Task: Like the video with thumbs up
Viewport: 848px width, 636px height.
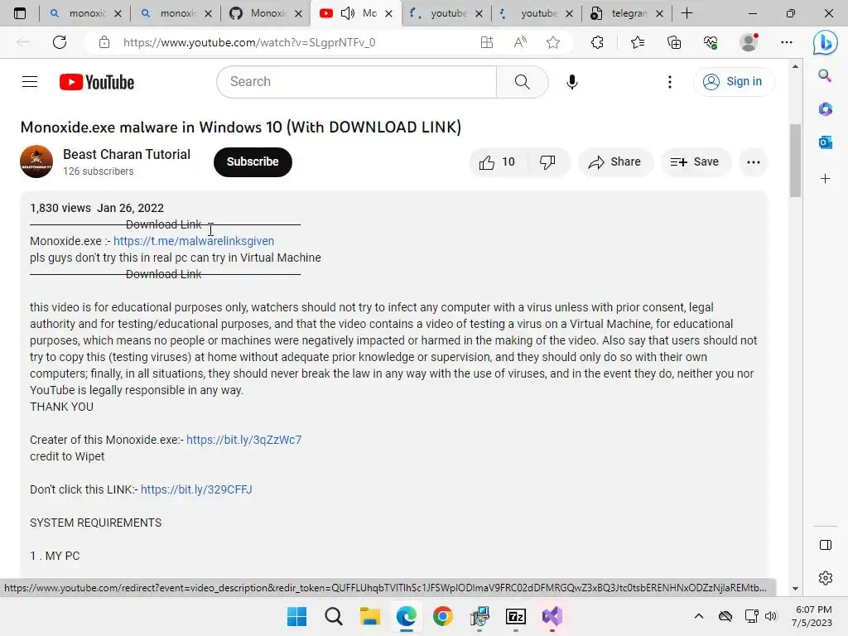Action: (x=497, y=162)
